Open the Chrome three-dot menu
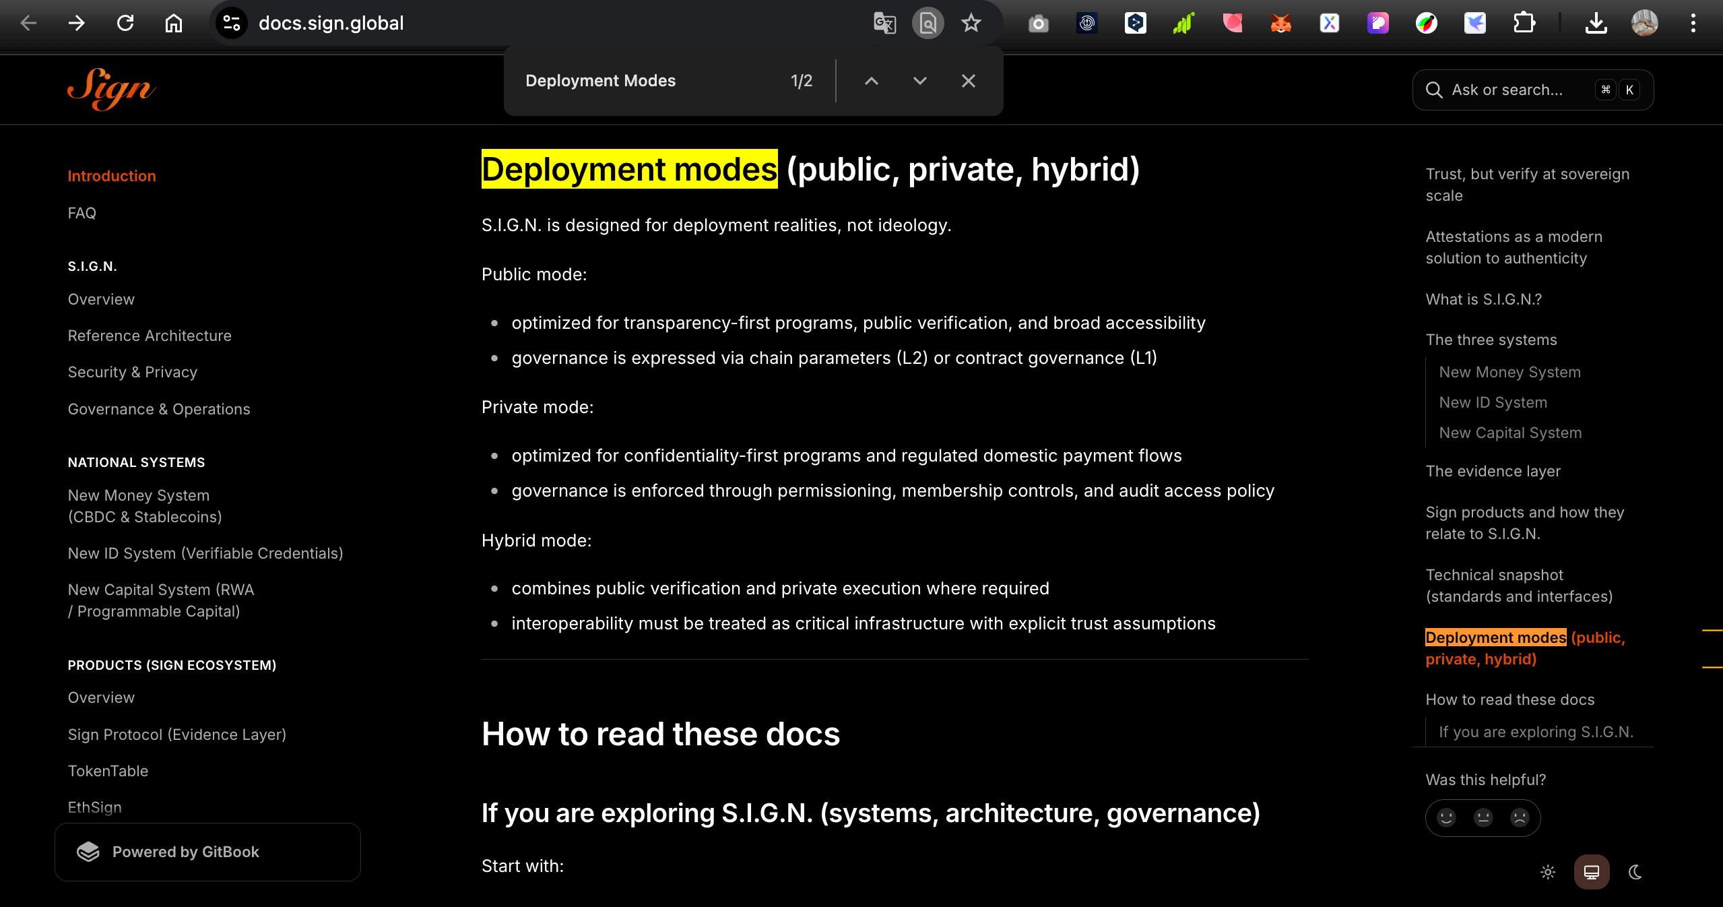Screen dimensions: 1723x907 tap(1693, 23)
